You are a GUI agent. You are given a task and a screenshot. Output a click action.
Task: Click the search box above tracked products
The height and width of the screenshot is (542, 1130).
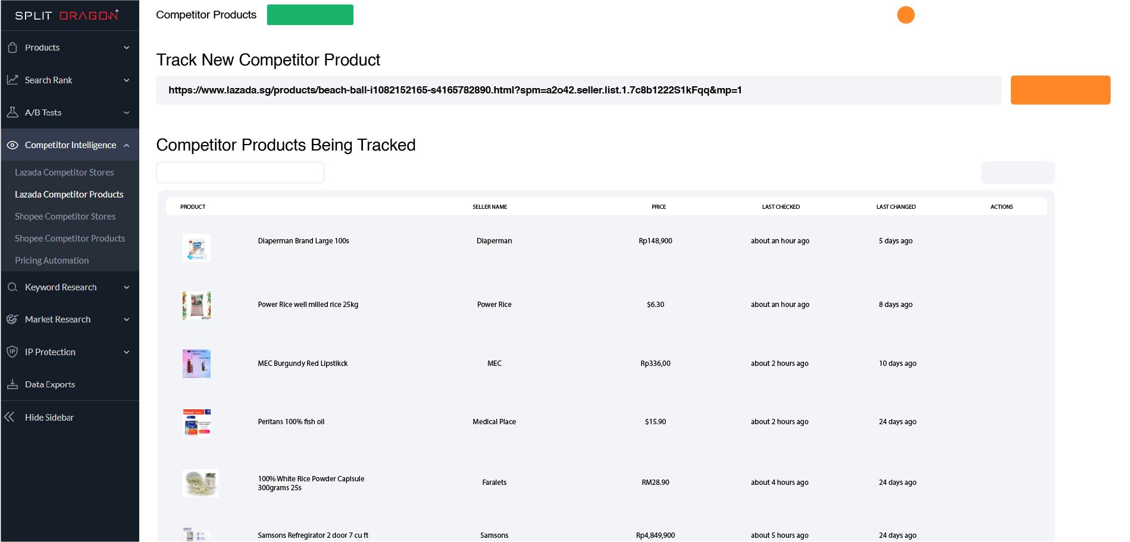(240, 173)
